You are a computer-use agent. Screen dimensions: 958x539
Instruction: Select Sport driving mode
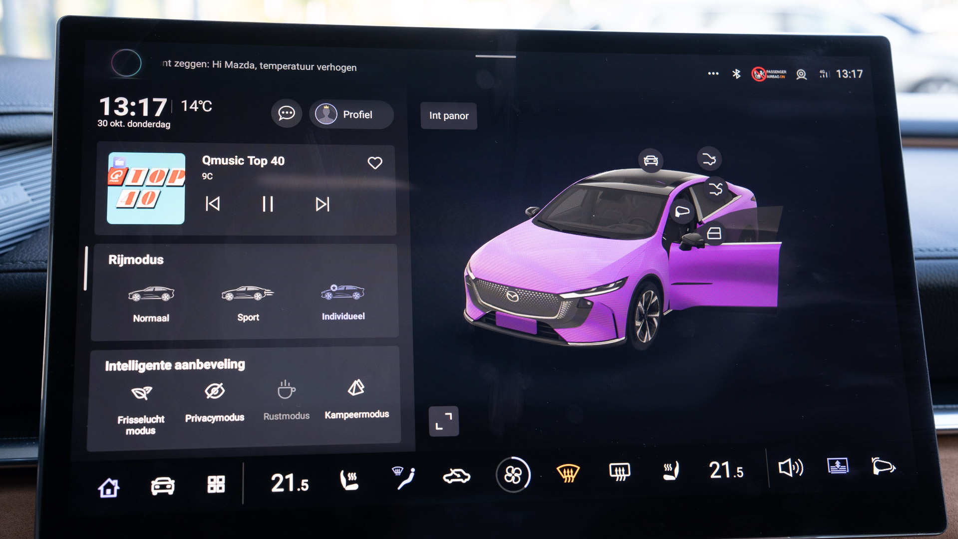248,301
